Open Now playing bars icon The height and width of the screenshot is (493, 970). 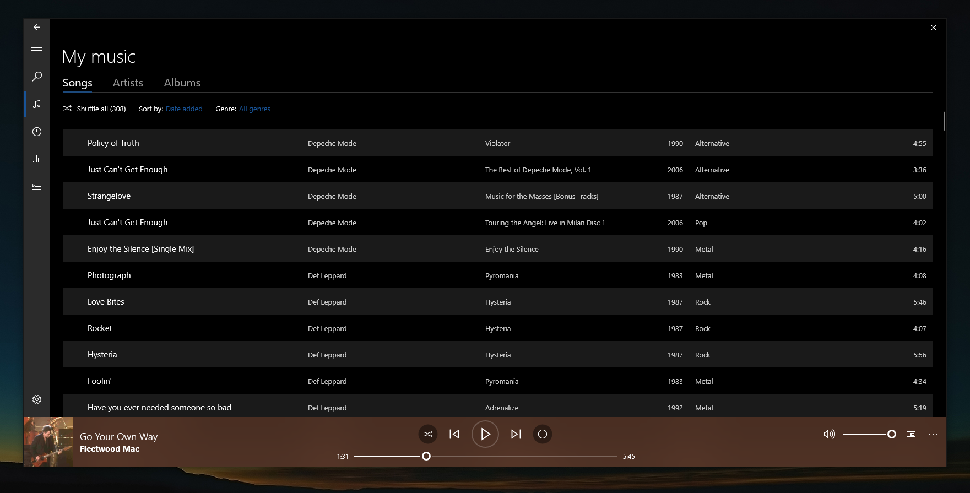(37, 159)
